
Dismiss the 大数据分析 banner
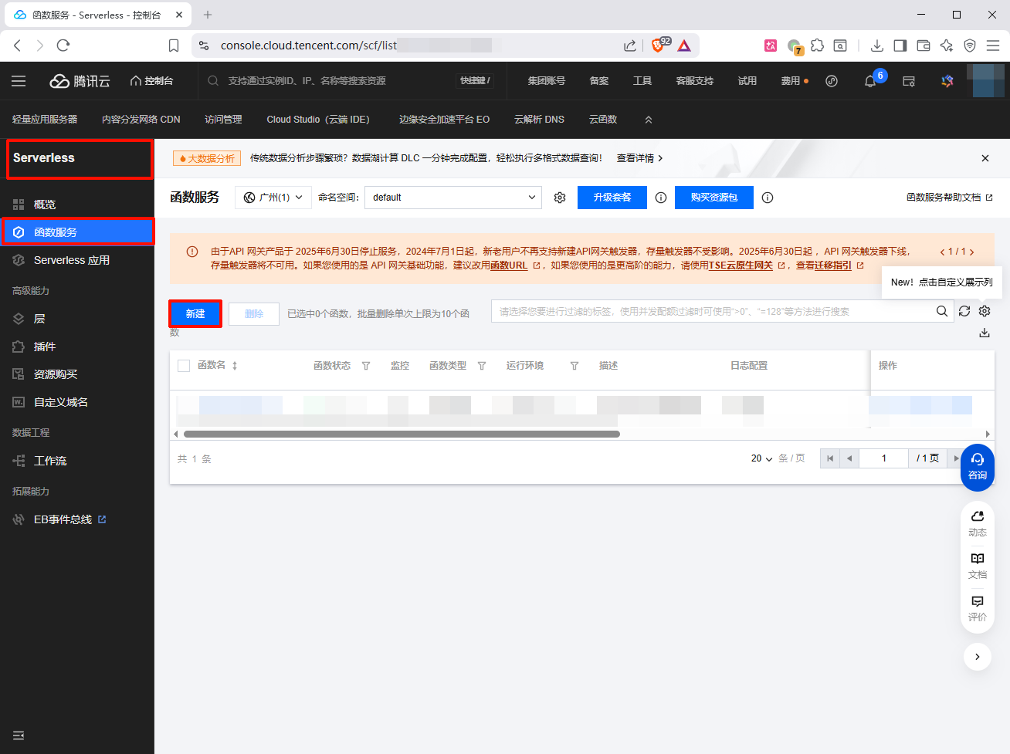(x=985, y=158)
